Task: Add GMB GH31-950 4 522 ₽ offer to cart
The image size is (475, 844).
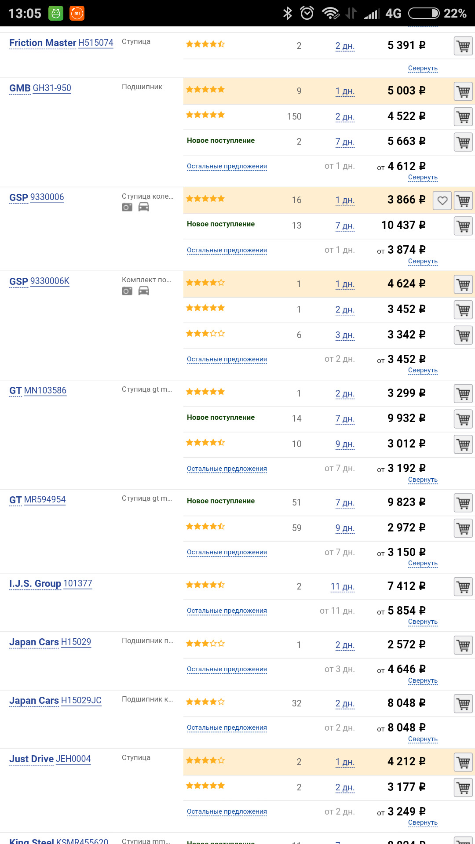Action: (x=463, y=117)
